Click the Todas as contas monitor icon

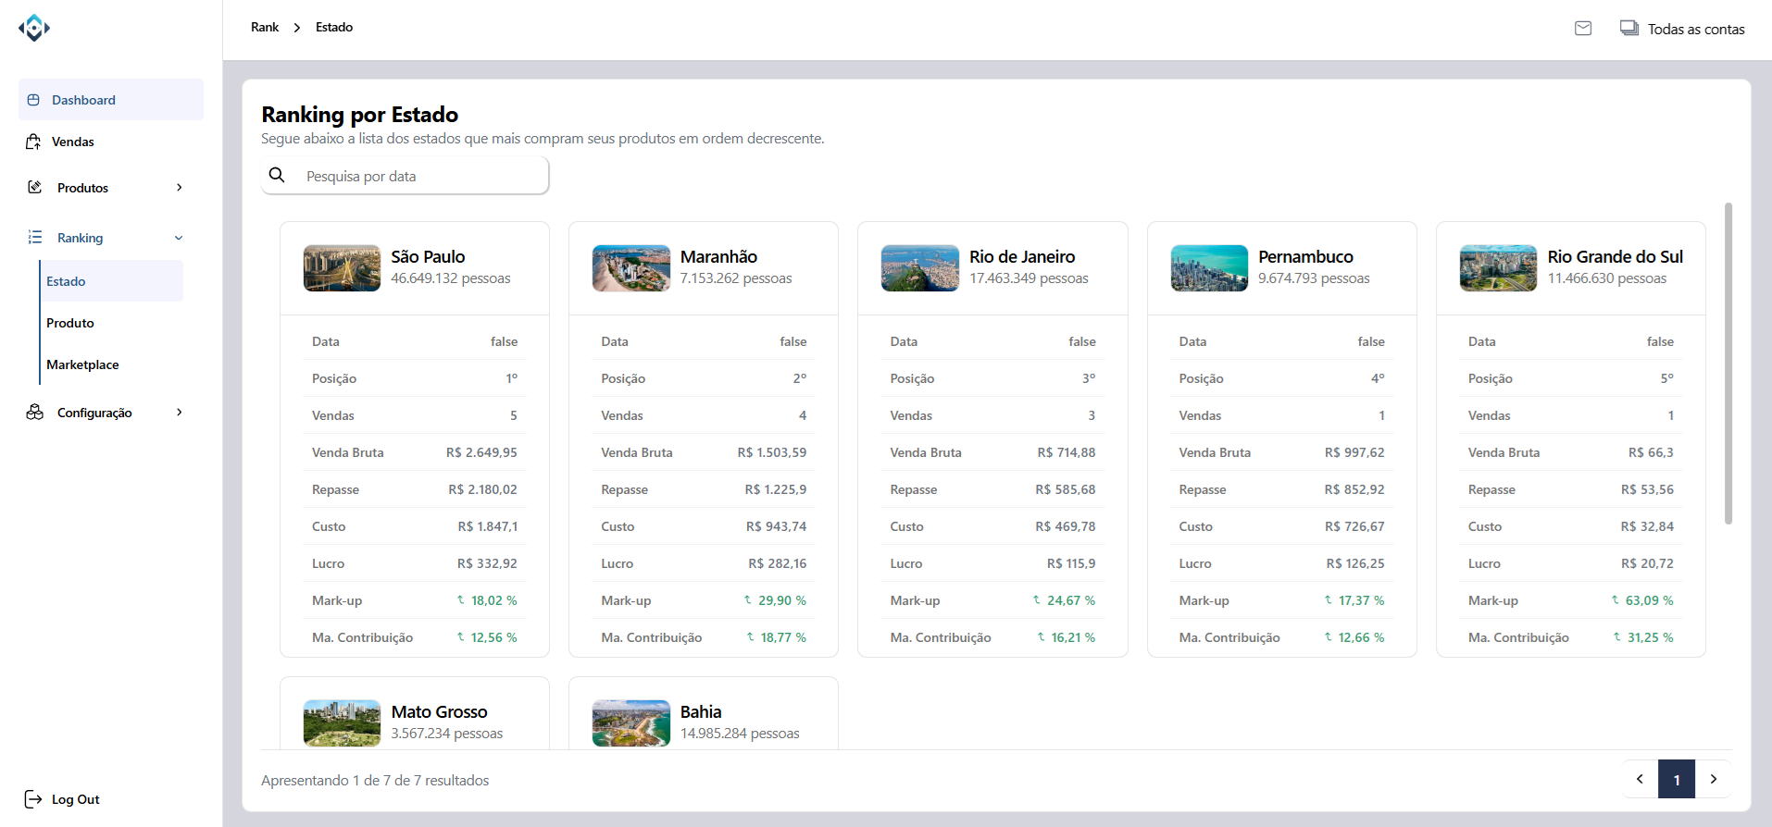[x=1628, y=29]
